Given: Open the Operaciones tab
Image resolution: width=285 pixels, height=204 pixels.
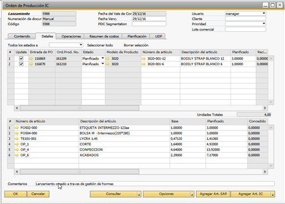Looking at the screenshot, I should coord(71,36).
